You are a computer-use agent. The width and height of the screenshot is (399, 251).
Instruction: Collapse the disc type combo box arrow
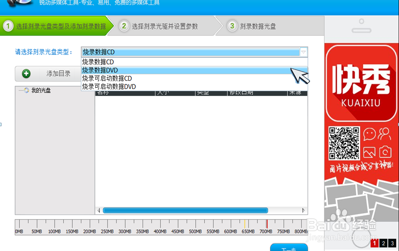click(x=303, y=52)
